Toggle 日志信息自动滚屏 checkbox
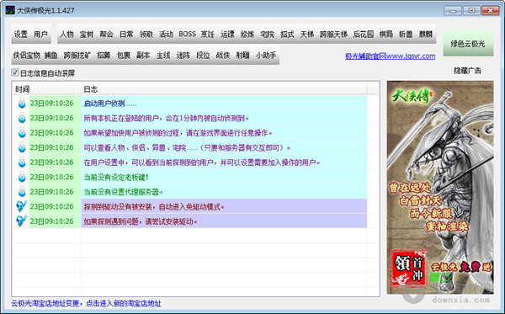Viewport: 505px width, 314px height. point(15,72)
